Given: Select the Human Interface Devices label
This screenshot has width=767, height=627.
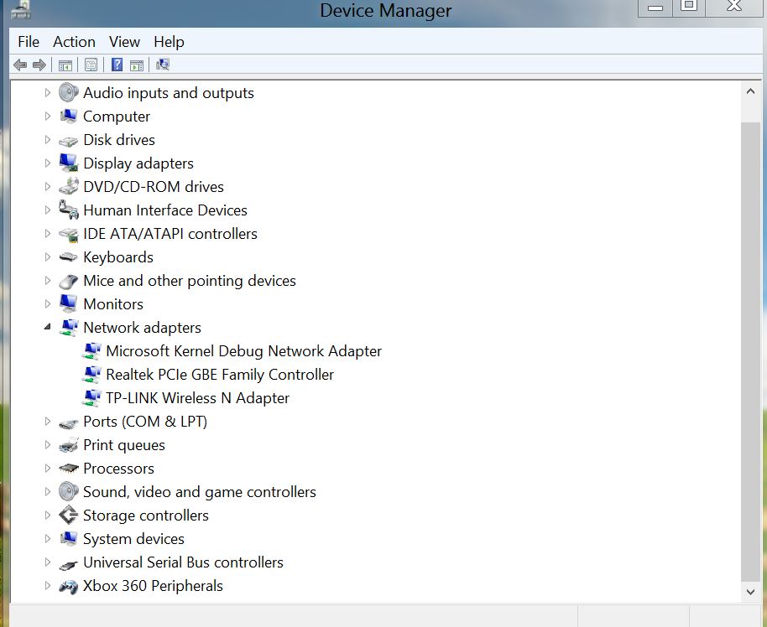Looking at the screenshot, I should 165,210.
